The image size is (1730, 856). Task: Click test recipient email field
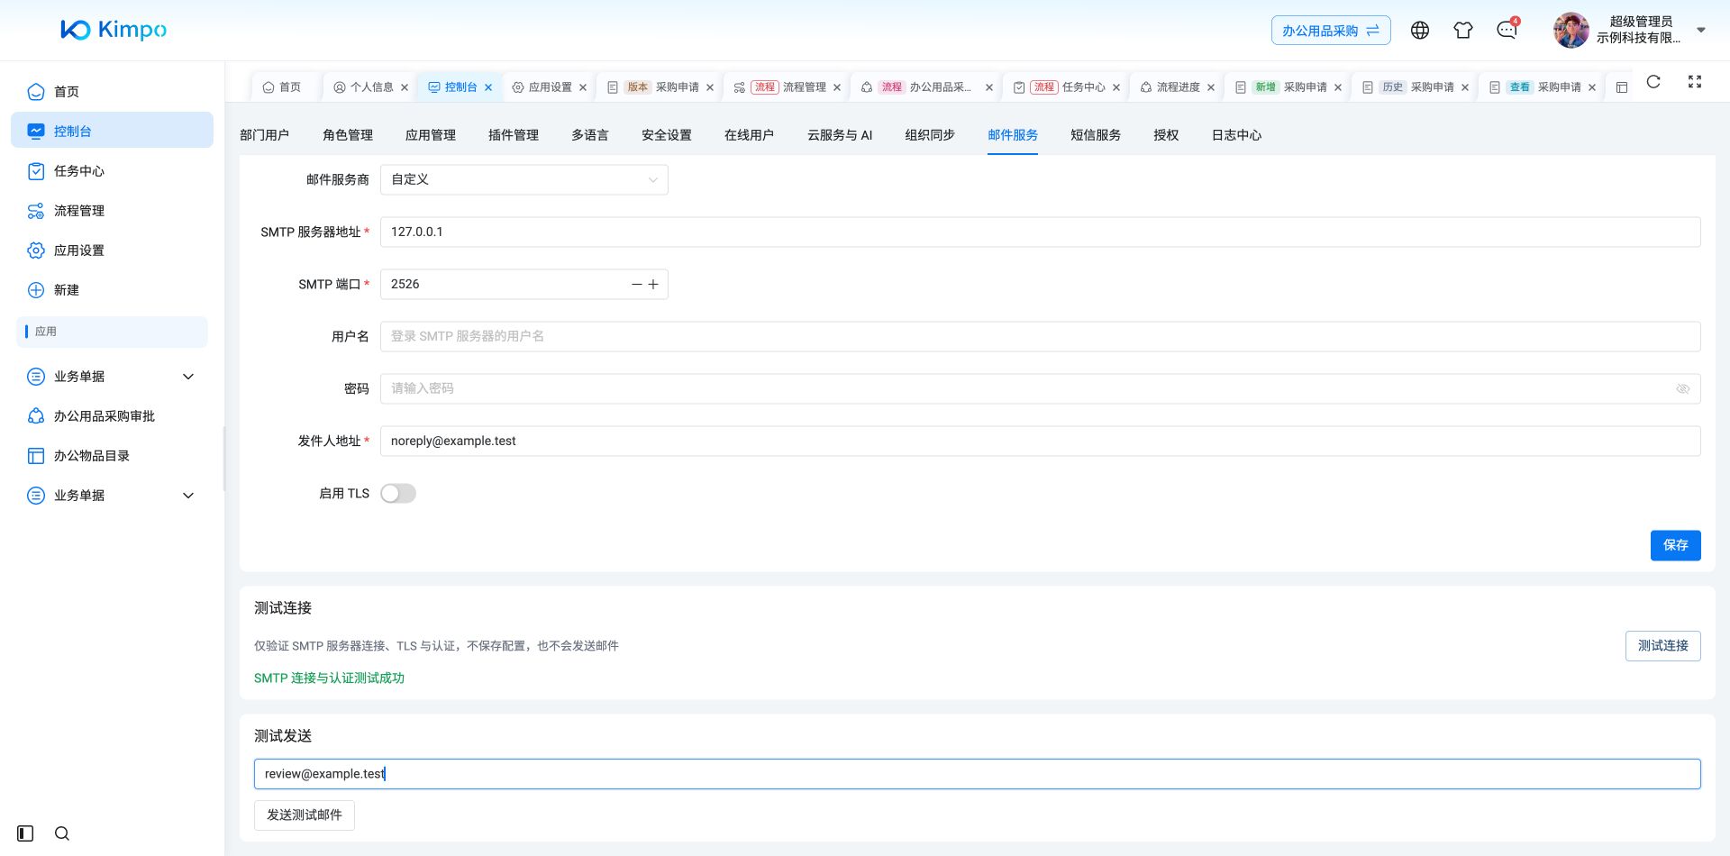coord(978,774)
